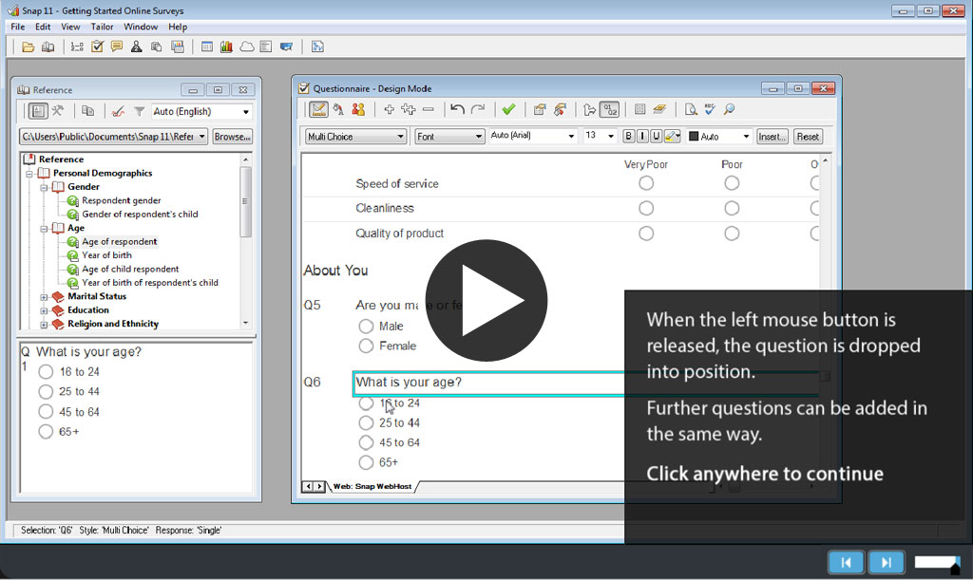
Task: Play the tutorial video
Action: (486, 301)
